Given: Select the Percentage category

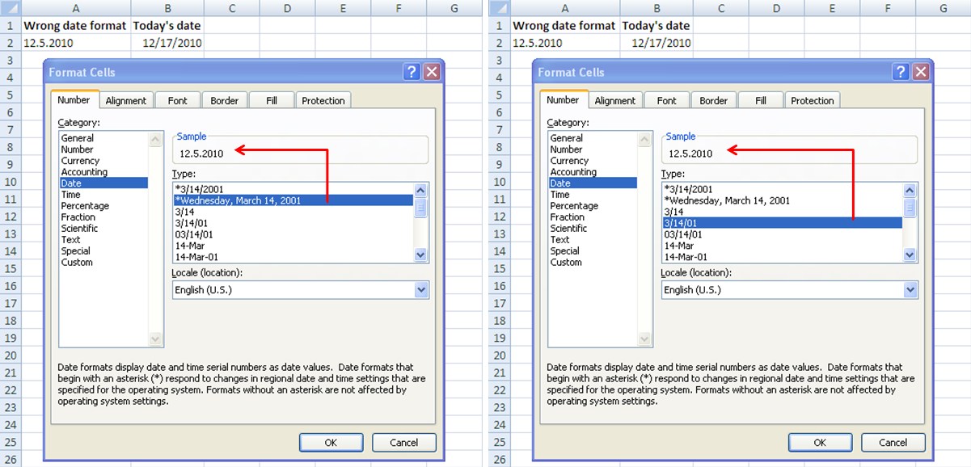Looking at the screenshot, I should coord(85,206).
